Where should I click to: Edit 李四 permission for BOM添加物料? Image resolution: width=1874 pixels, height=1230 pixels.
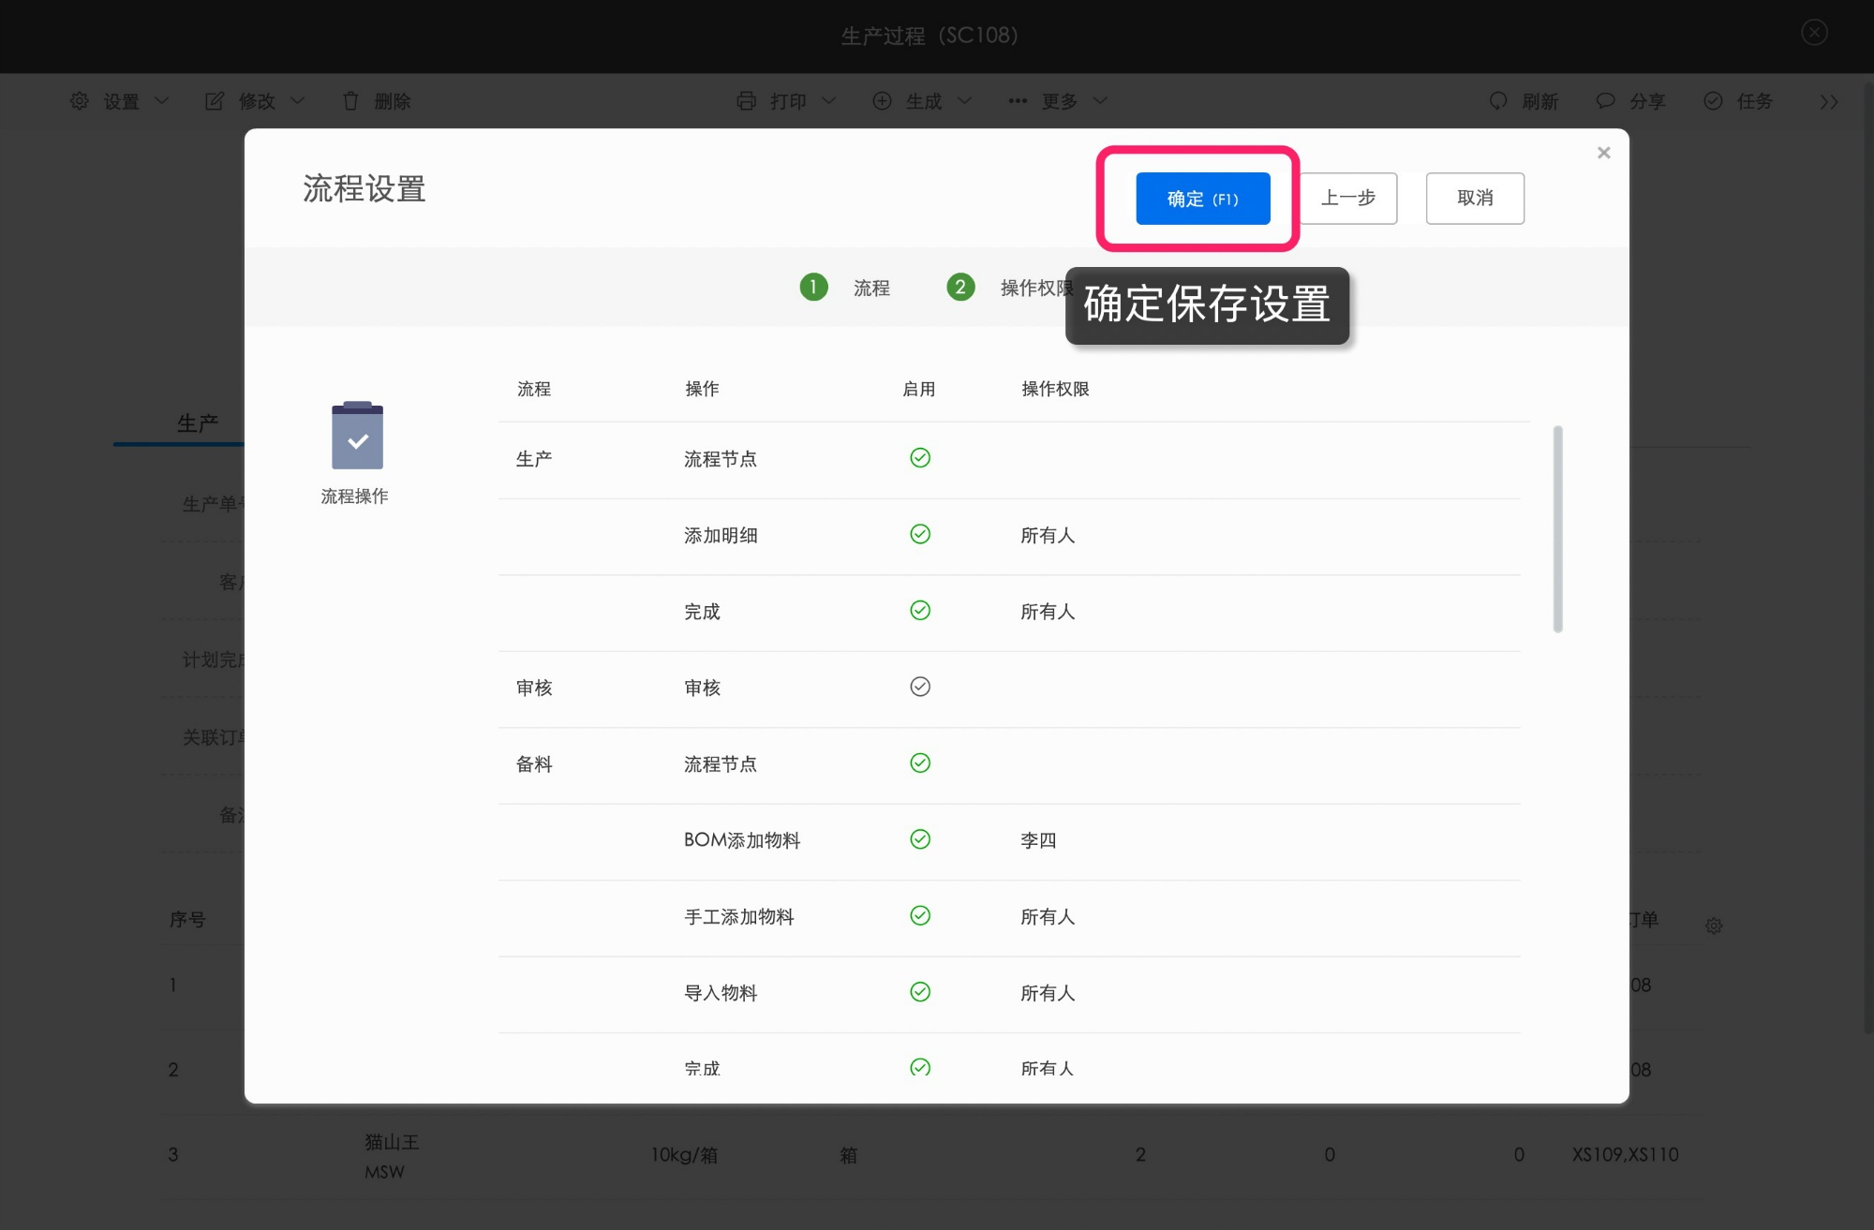[x=1038, y=840]
